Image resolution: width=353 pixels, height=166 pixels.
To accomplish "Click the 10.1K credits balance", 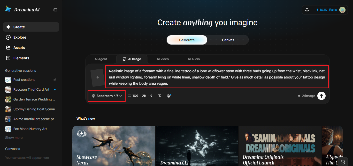I will (x=321, y=10).
